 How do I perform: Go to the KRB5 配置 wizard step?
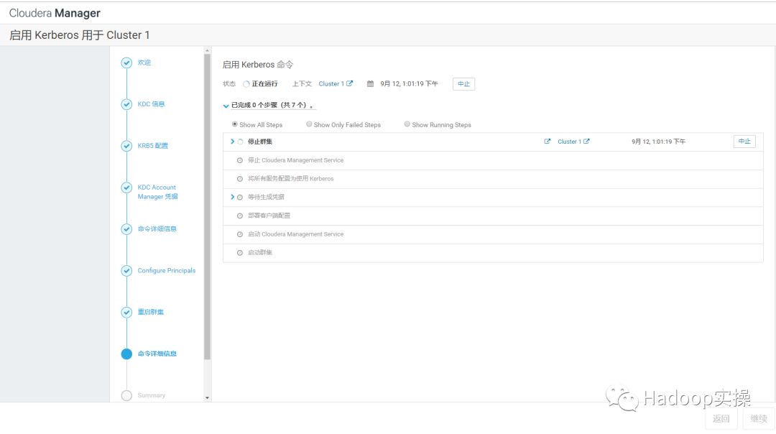(x=153, y=146)
